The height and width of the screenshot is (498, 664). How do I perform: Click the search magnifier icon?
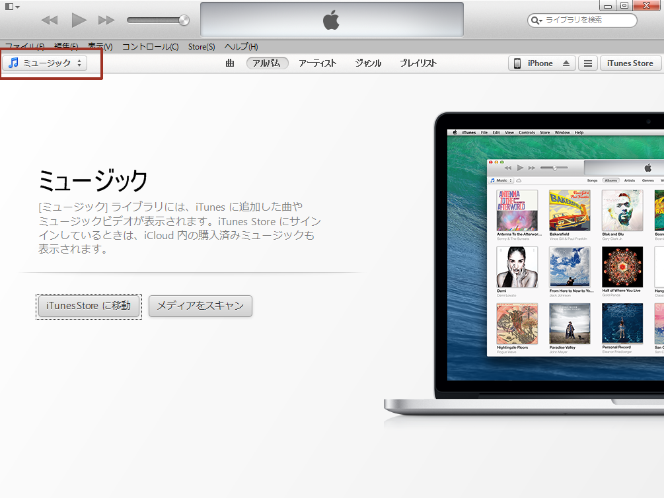tap(536, 20)
